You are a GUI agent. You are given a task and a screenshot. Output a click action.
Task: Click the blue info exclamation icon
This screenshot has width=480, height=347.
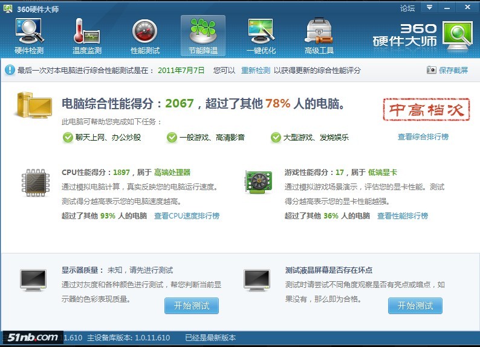click(x=10, y=70)
